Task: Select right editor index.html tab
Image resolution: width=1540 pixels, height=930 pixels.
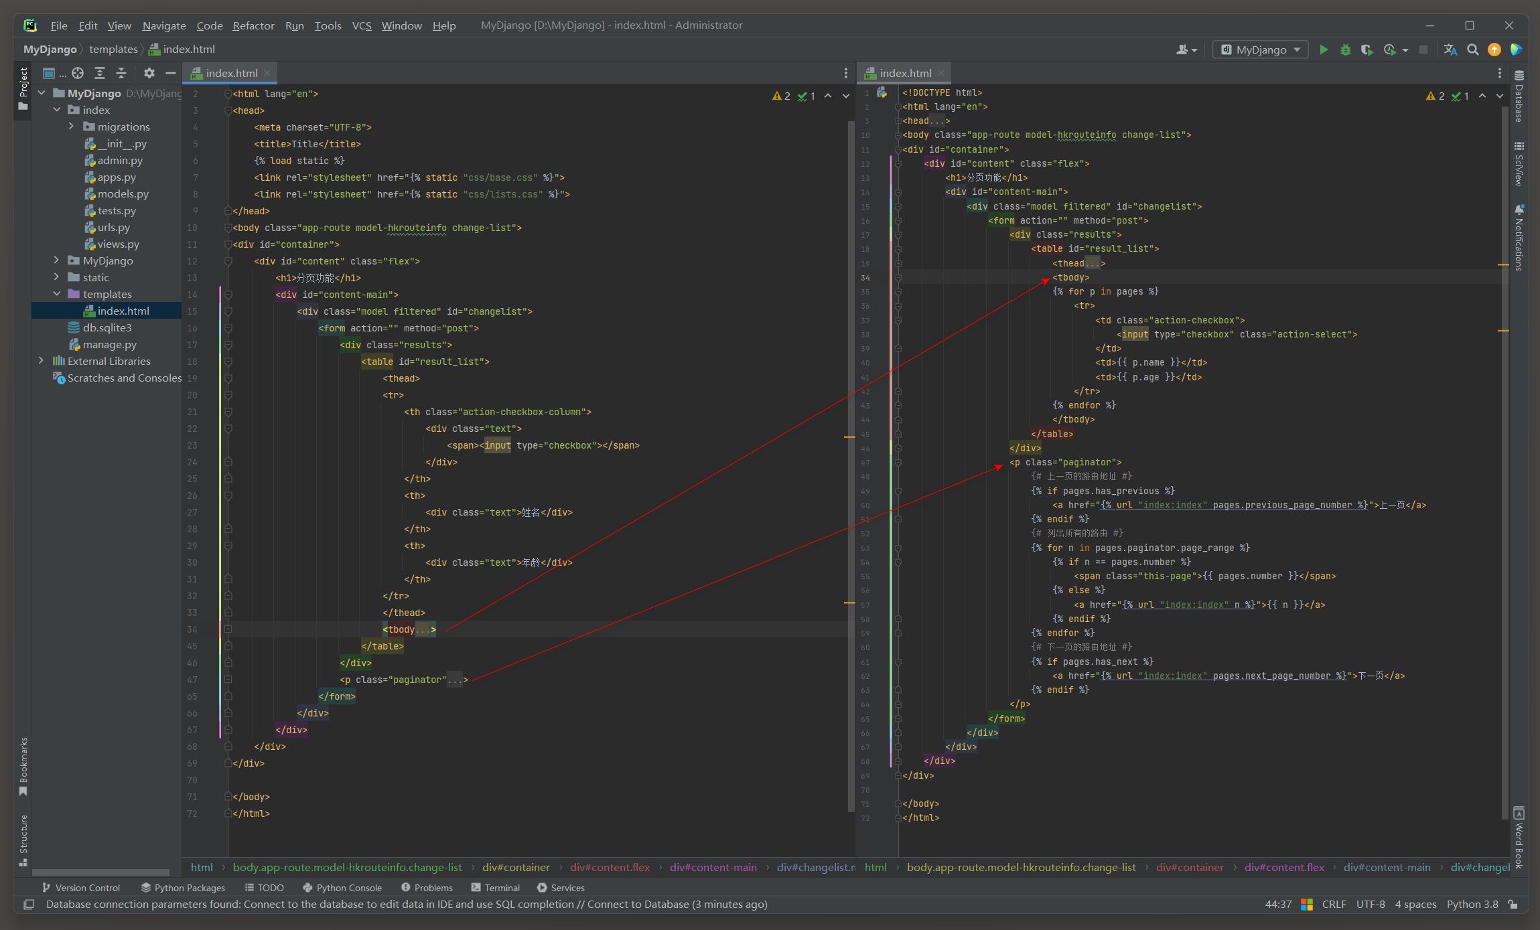Action: [904, 73]
